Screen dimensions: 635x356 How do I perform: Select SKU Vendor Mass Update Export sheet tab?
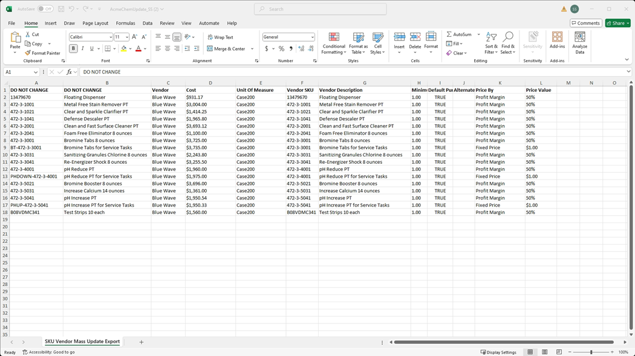point(82,341)
